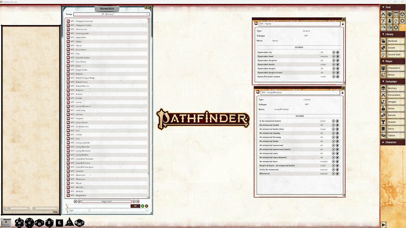Open the Combat Tracker with the crossed swords icon
The width and height of the screenshot is (406, 228).
click(x=383, y=14)
